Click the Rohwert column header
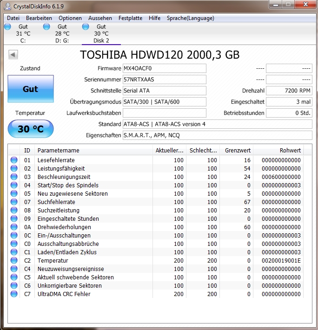 click(x=278, y=151)
